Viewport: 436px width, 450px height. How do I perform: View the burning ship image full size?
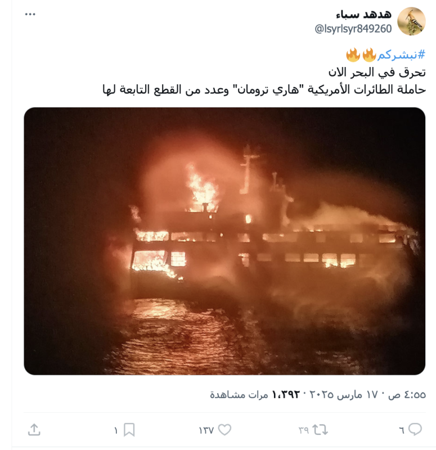click(x=224, y=241)
